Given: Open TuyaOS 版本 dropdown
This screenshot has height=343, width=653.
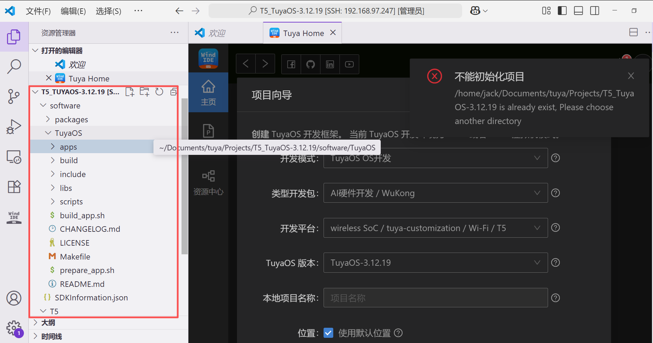Looking at the screenshot, I should coord(435,263).
